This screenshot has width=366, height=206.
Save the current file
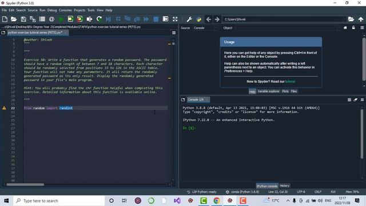[x=23, y=19]
